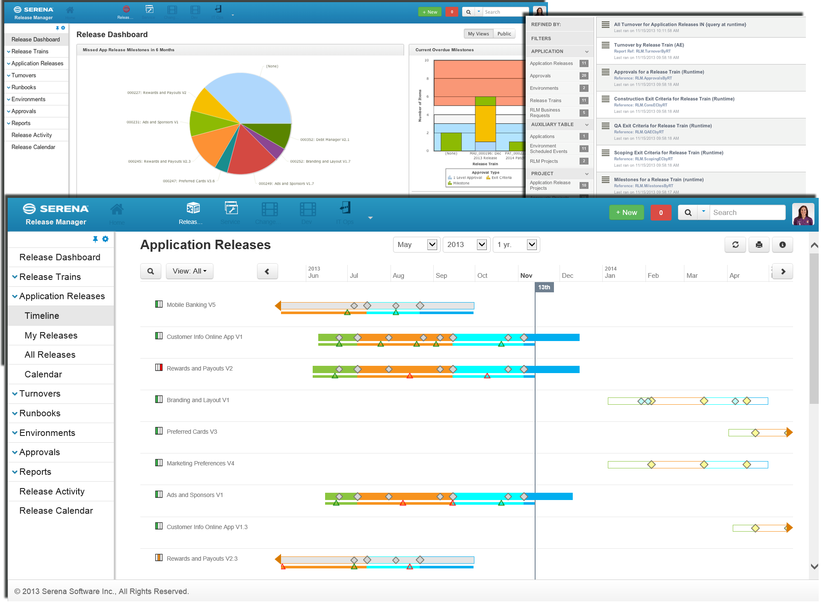Image resolution: width=823 pixels, height=606 pixels.
Task: Click the green + New button
Action: pos(626,212)
